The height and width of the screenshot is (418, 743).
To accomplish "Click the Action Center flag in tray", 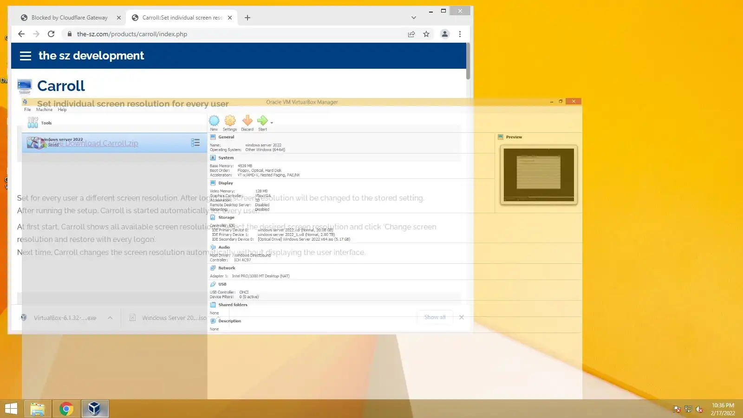I will [x=677, y=409].
